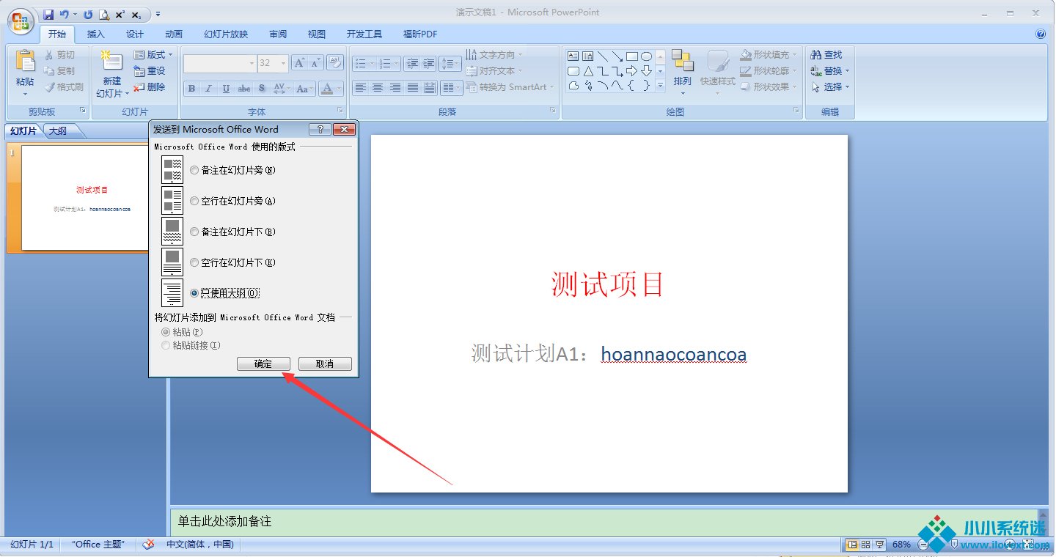Open the font size dropdown
1056x557 pixels.
click(282, 64)
